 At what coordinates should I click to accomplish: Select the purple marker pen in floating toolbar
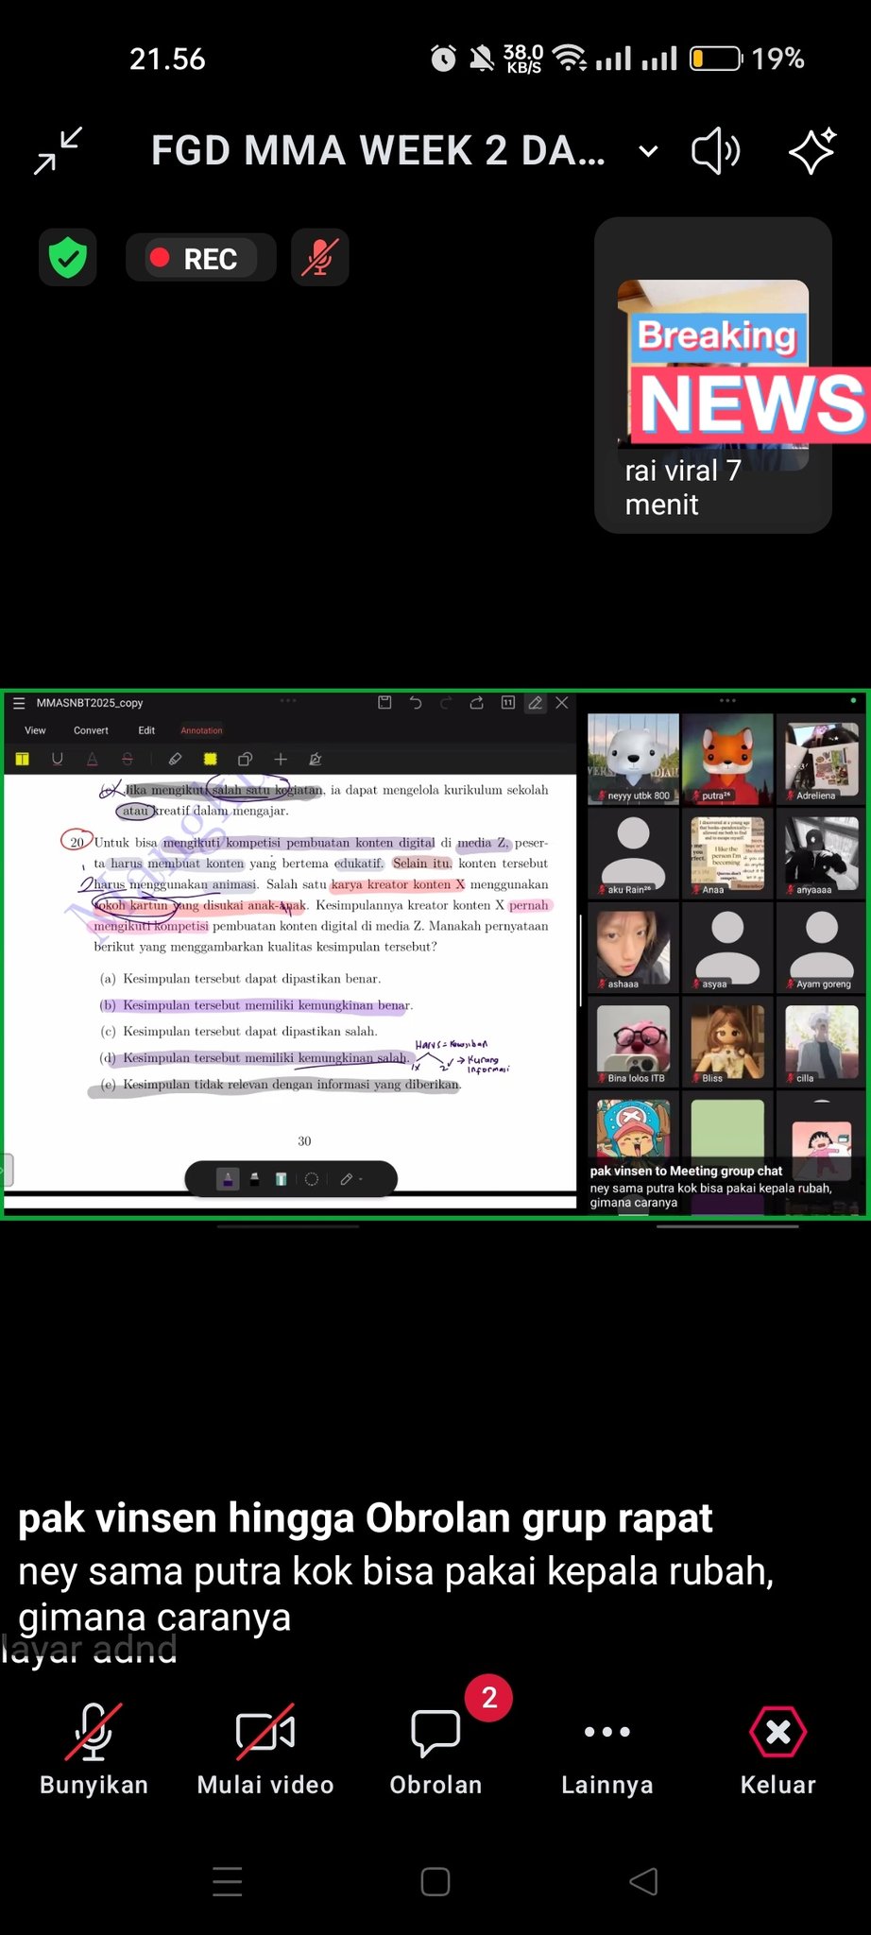point(228,1178)
